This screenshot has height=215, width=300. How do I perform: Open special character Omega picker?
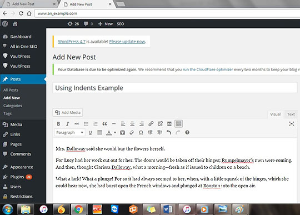pyautogui.click(x=141, y=132)
